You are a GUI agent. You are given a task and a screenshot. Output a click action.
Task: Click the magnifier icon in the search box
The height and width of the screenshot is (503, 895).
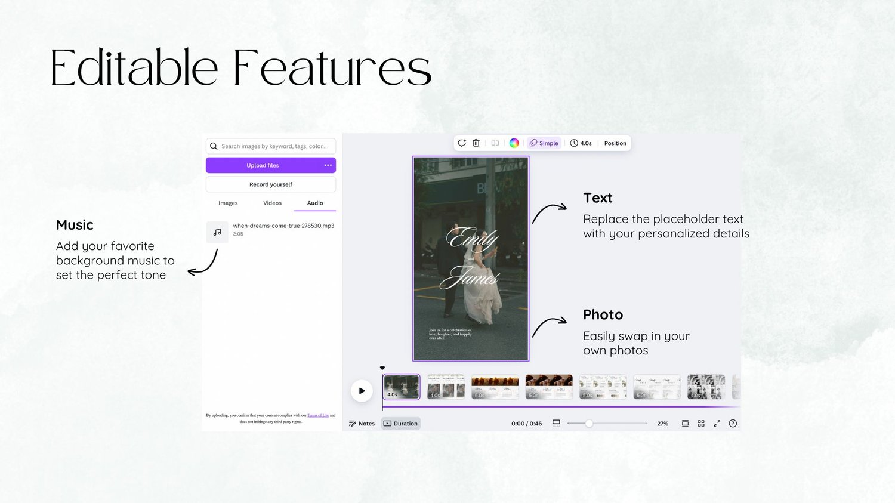(214, 146)
